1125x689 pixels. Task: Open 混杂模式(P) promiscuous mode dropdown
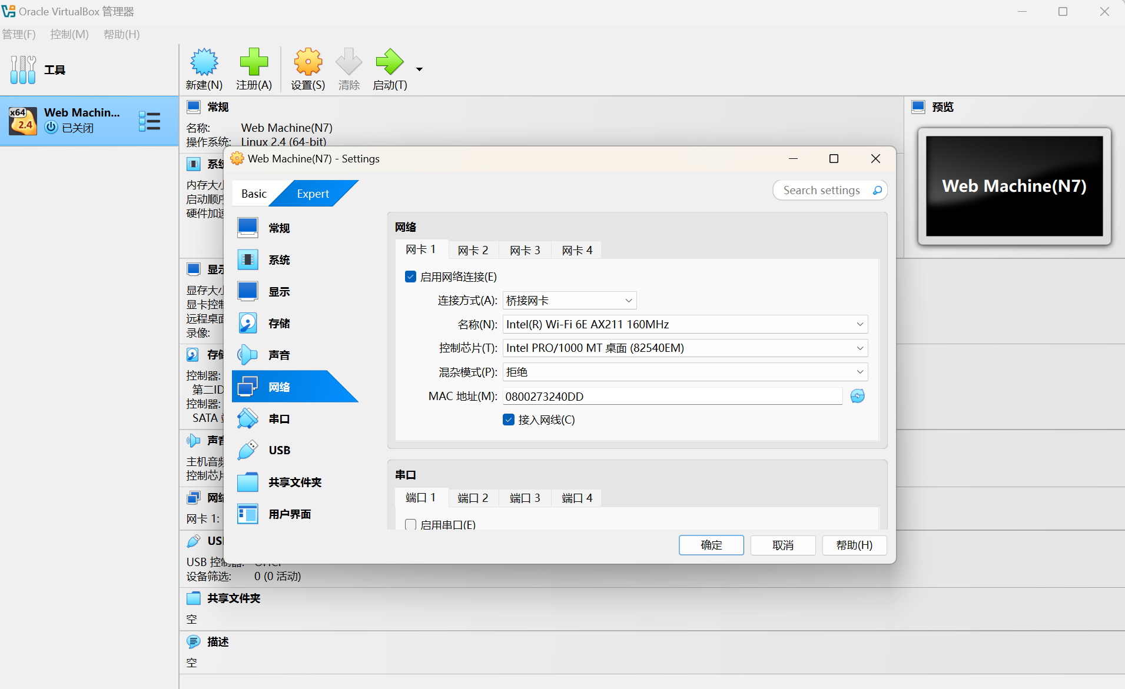click(x=685, y=372)
